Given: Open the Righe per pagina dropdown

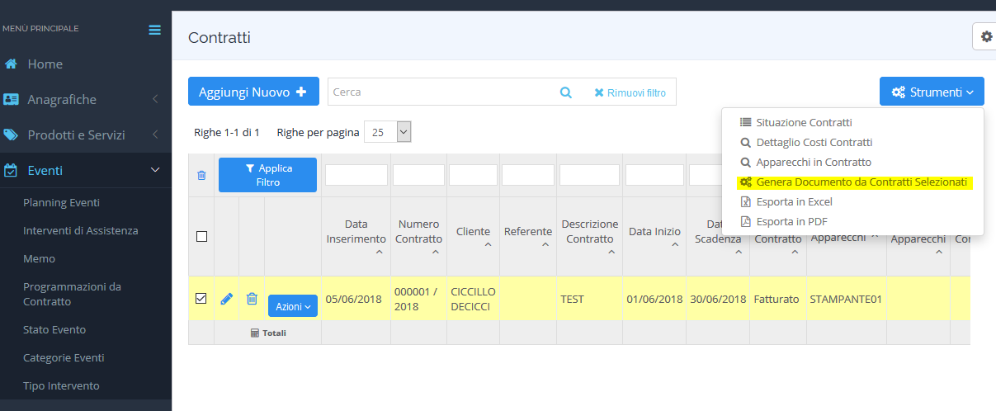Looking at the screenshot, I should click(387, 132).
